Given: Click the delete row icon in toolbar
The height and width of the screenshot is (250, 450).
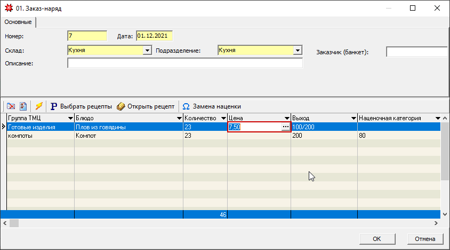Looking at the screenshot, I should [x=11, y=106].
